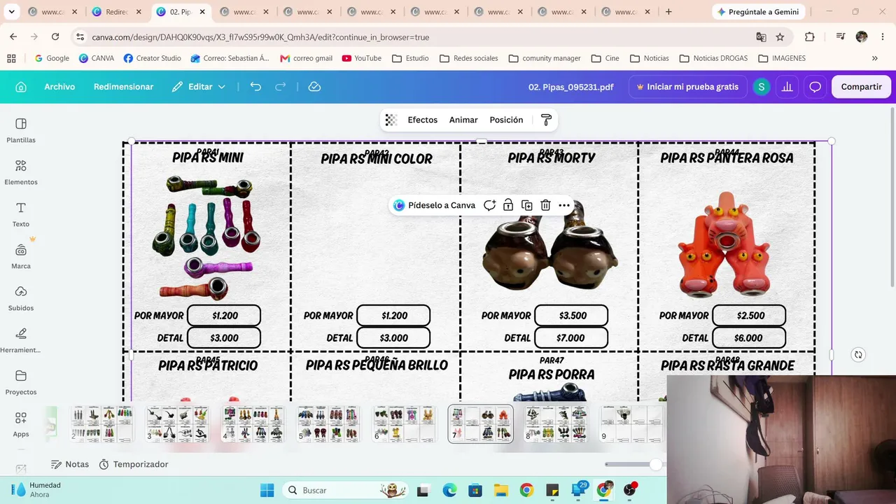Click the Pídeselo a Canva button

pyautogui.click(x=434, y=205)
